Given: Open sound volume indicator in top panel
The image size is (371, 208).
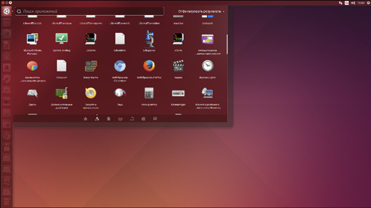Looking at the screenshot, I should pos(353,3).
